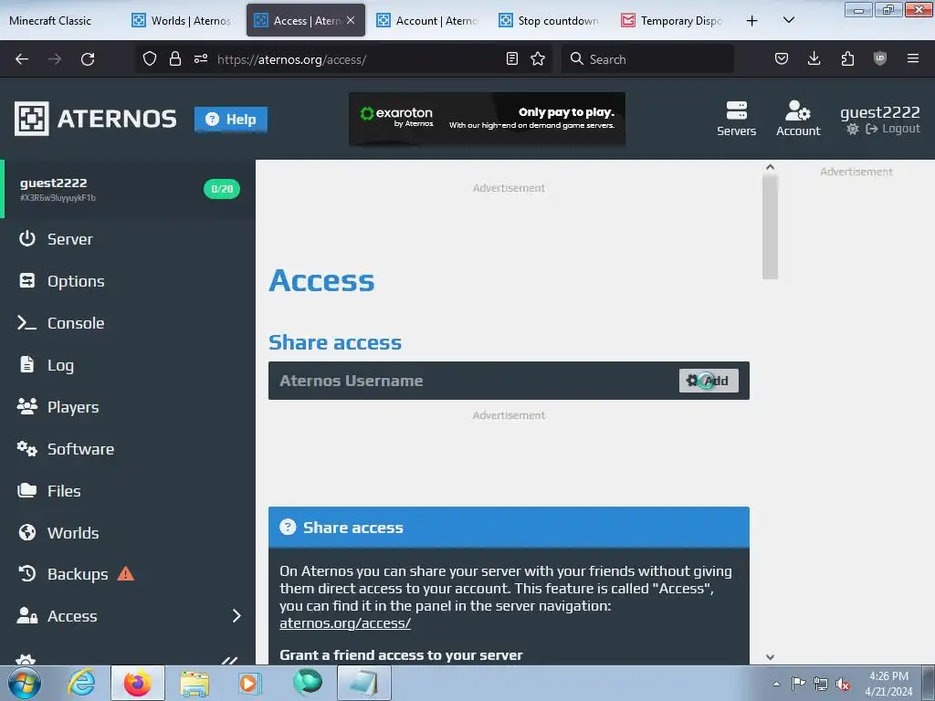
Task: Click the settings gear under guest2222
Action: 853,129
